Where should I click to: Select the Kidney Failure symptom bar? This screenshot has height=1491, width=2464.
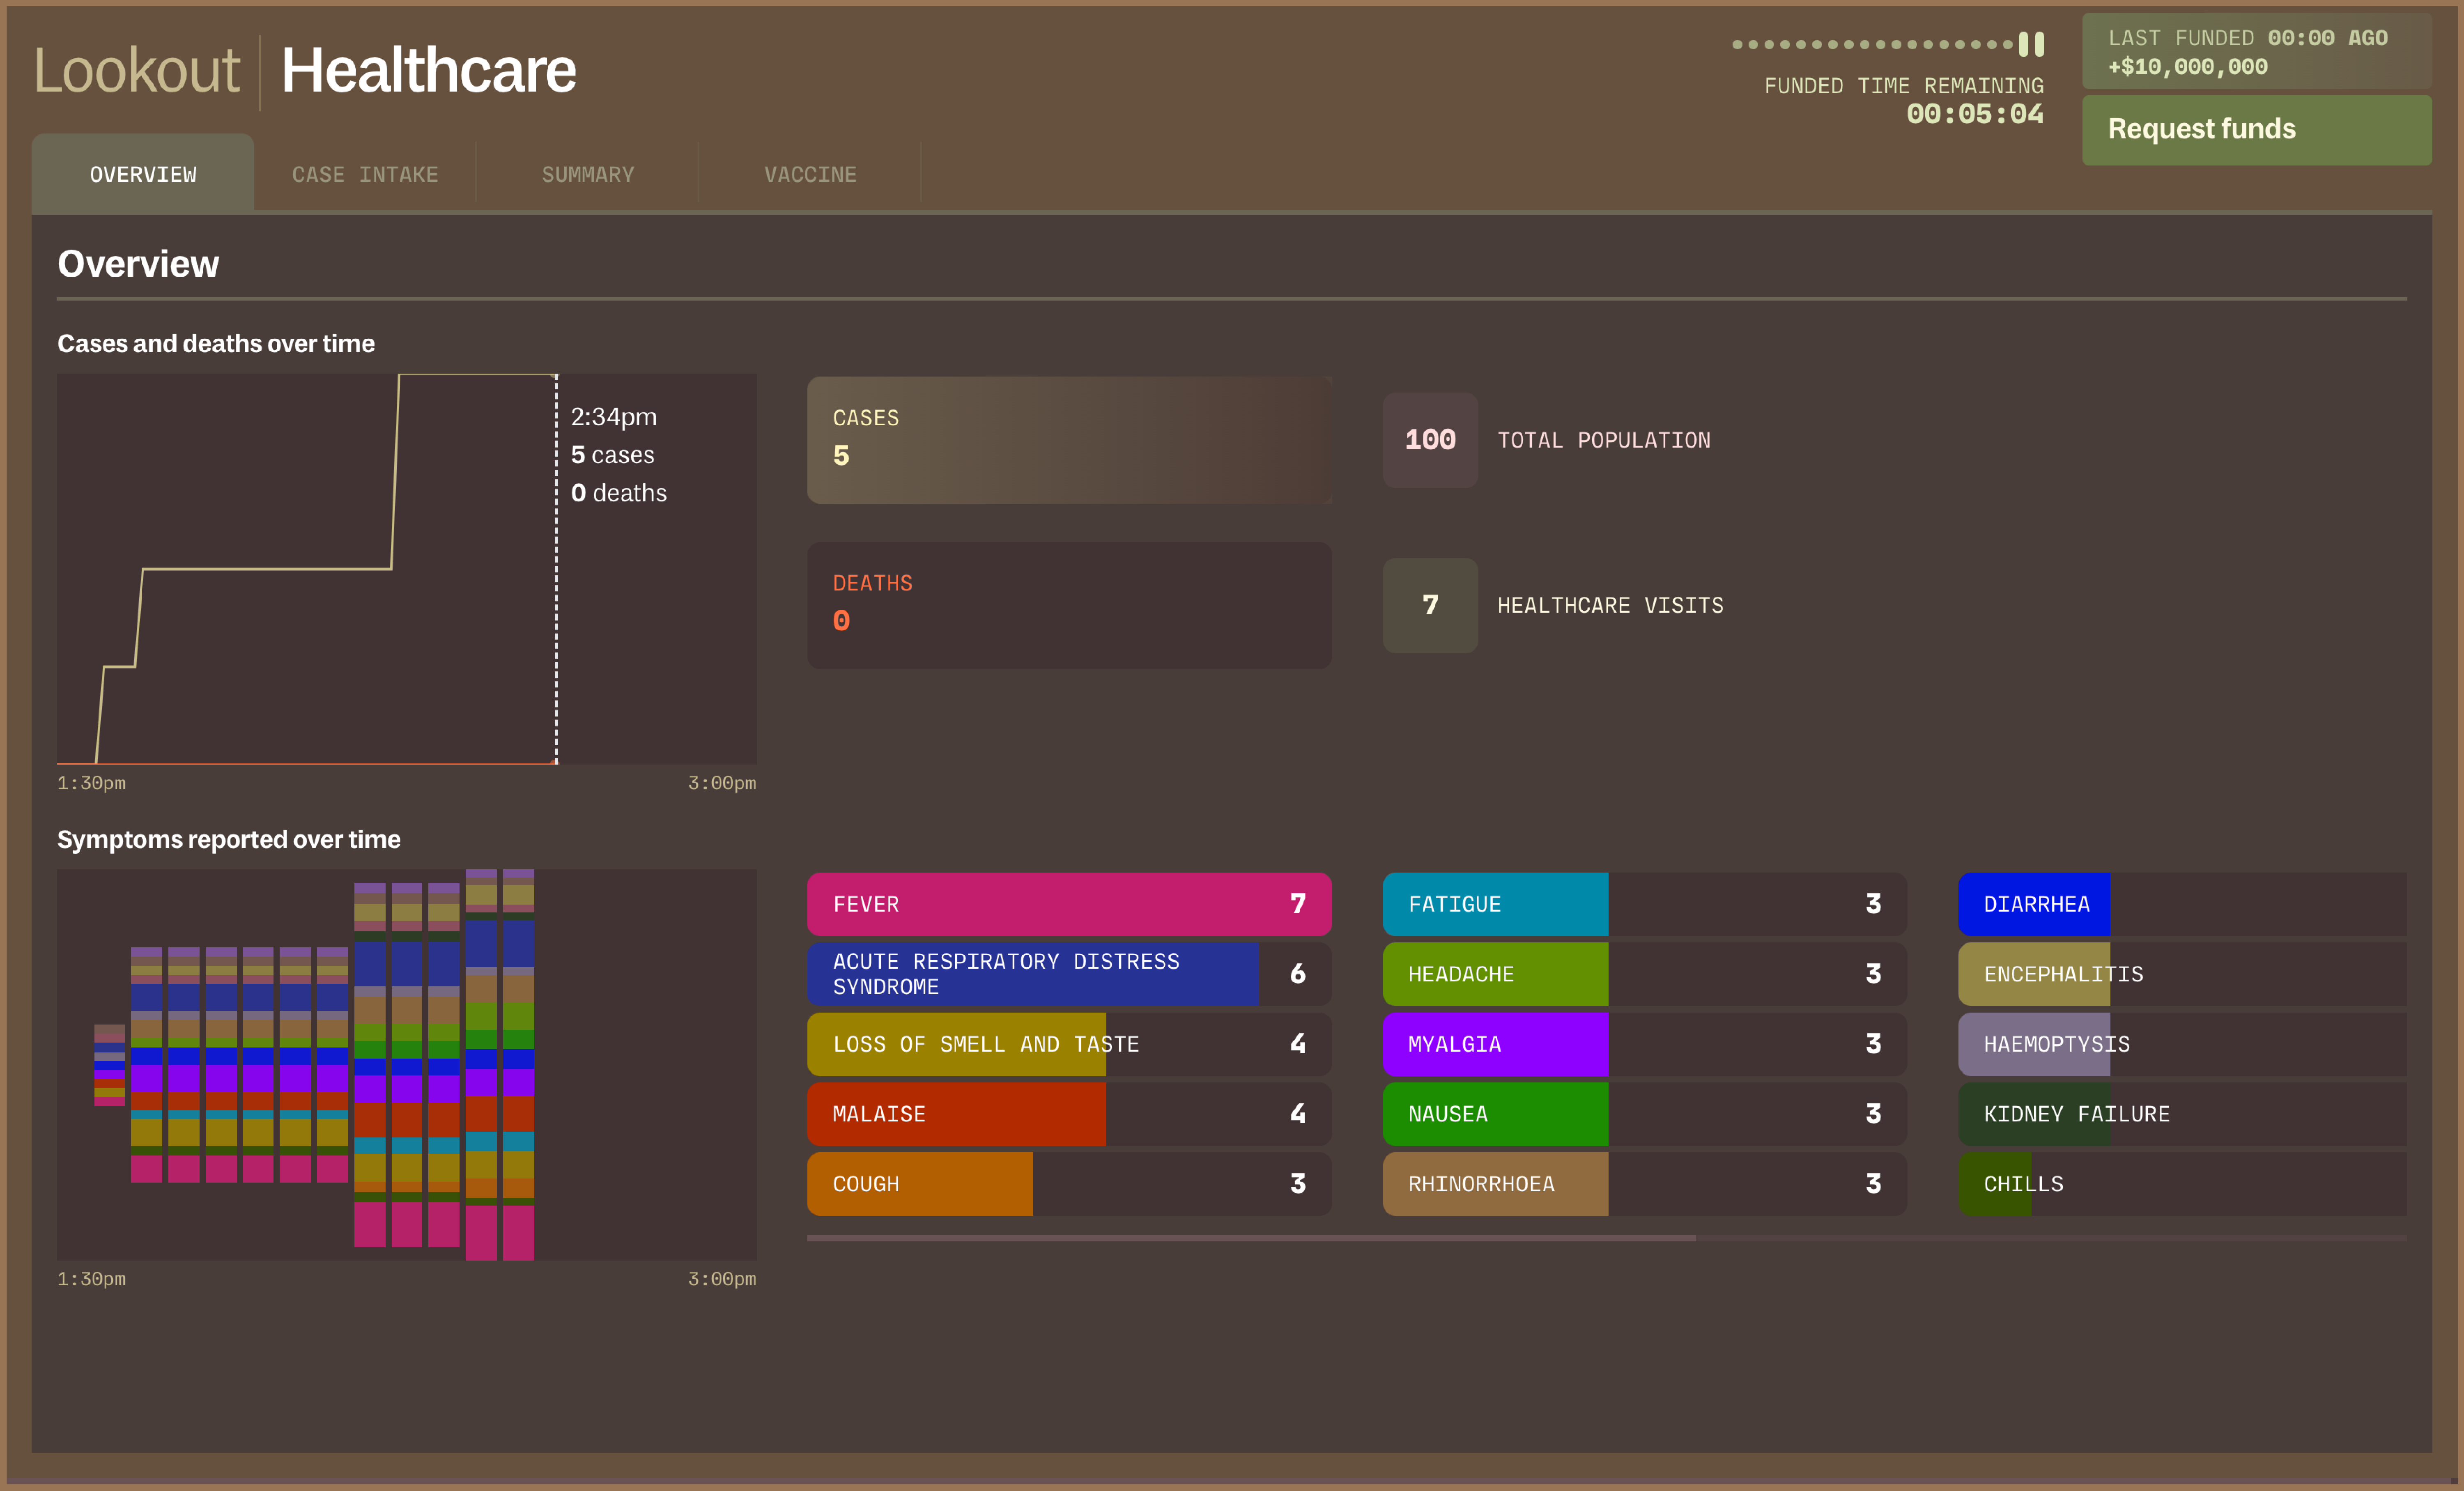tap(2182, 1114)
